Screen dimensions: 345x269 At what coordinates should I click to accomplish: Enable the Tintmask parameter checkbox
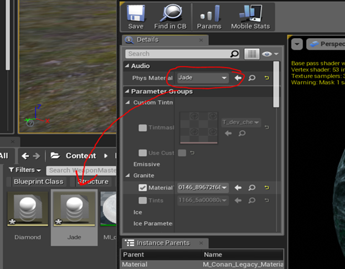(143, 127)
